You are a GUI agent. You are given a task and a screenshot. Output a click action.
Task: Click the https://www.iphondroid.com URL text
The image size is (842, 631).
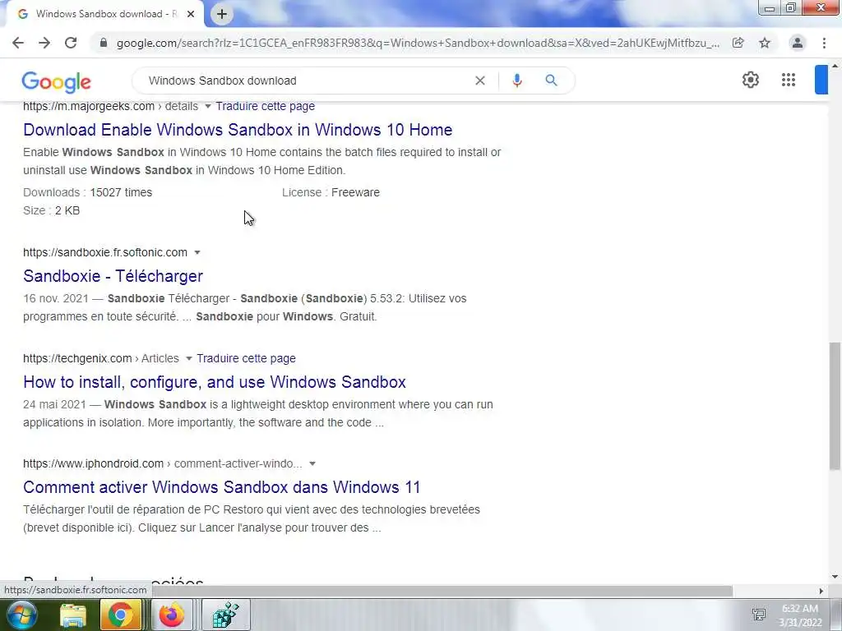pos(94,463)
